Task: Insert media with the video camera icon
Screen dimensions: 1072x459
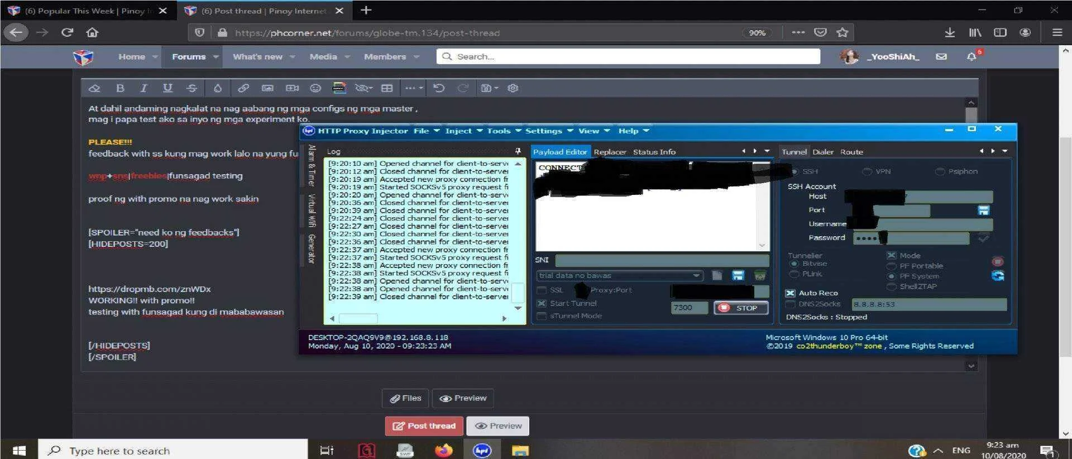Action: coord(292,88)
